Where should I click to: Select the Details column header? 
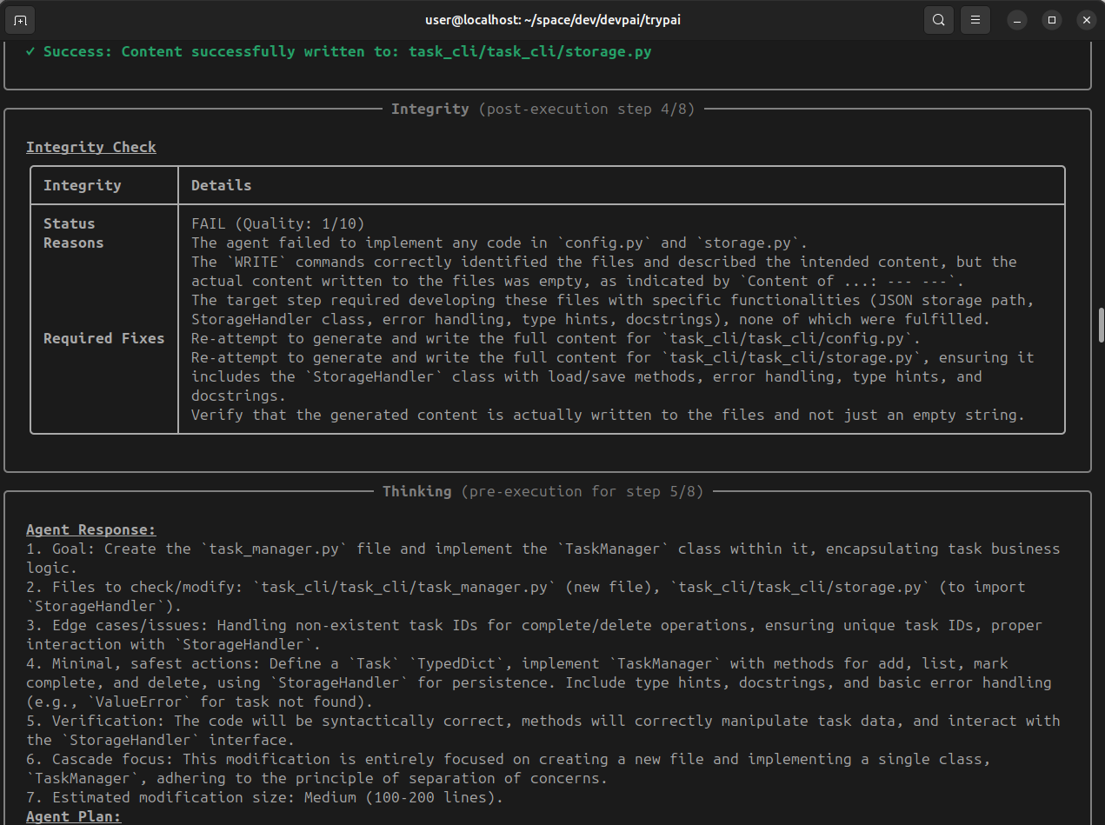221,185
